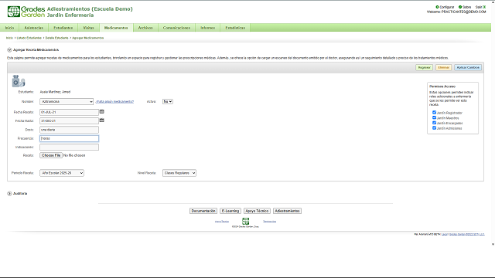
Task: Click the footer link left of logo
Action: tap(222, 222)
